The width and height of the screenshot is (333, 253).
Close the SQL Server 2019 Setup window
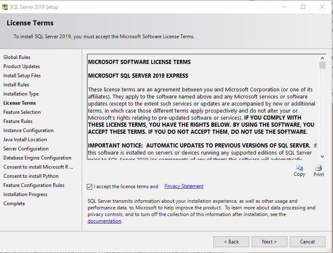pyautogui.click(x=322, y=7)
